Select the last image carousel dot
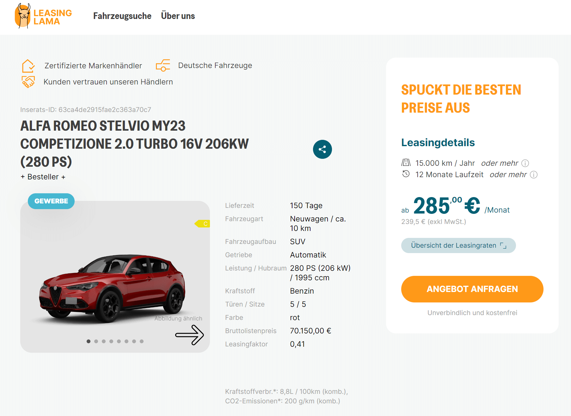 coord(142,341)
